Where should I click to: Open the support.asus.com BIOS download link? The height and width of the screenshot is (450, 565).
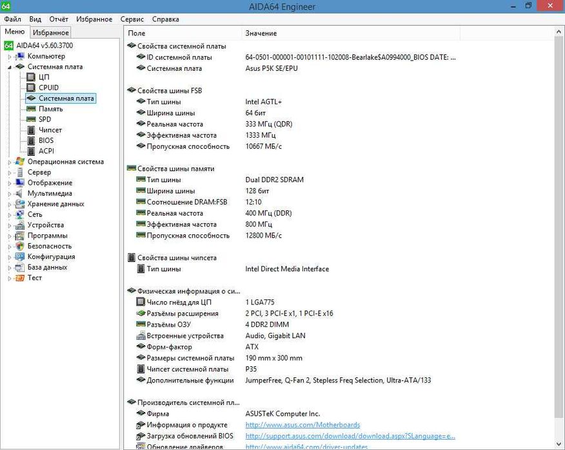point(350,436)
